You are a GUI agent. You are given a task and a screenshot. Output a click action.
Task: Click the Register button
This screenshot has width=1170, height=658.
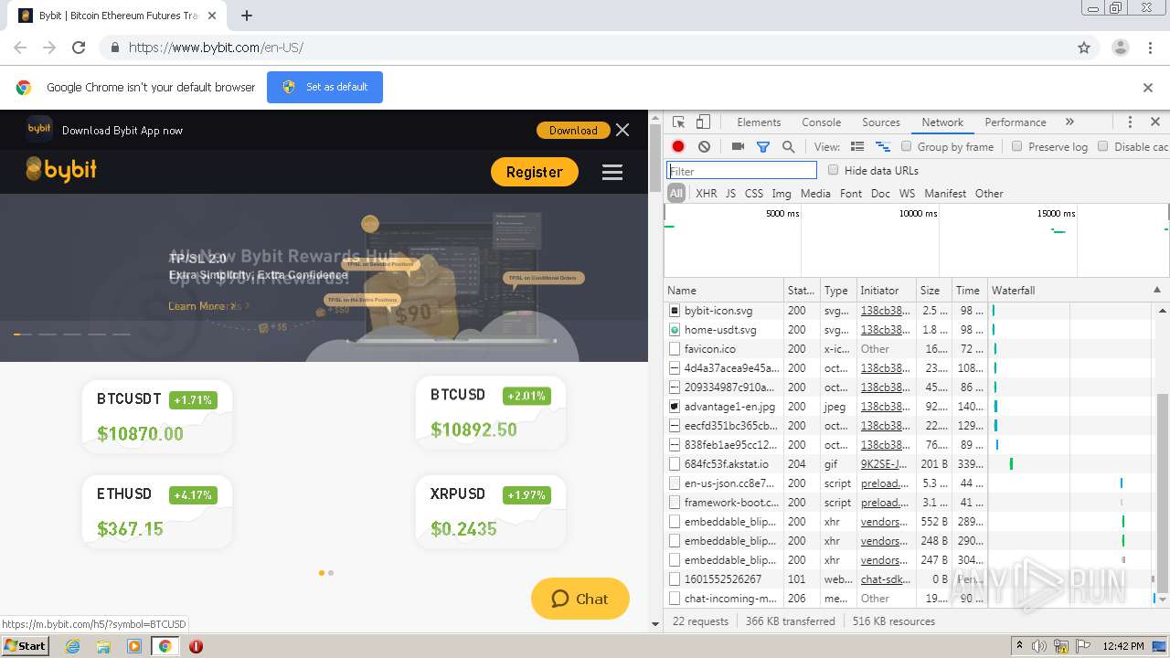[x=535, y=172]
